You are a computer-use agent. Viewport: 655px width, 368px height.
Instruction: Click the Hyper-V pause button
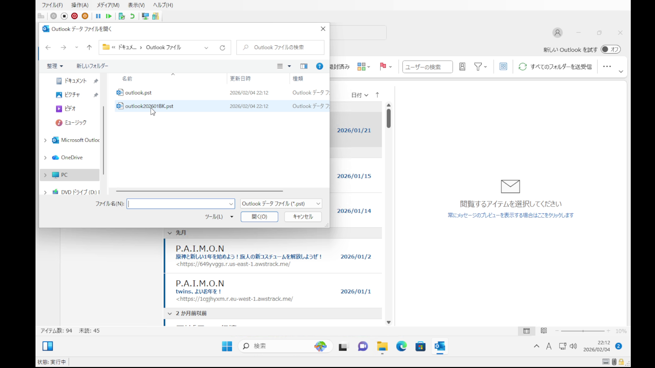[x=98, y=16]
